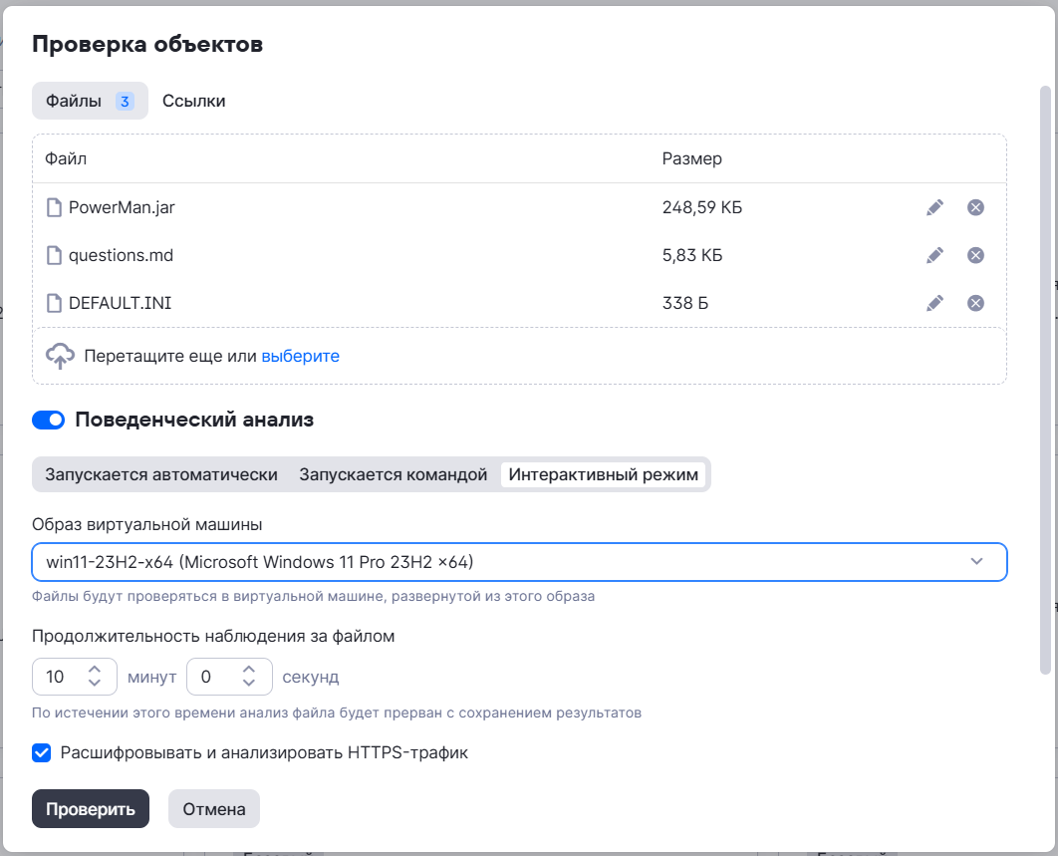Viewport: 1058px width, 856px height.
Task: Uncheck HTTPS traffic decryption checkbox
Action: click(42, 752)
